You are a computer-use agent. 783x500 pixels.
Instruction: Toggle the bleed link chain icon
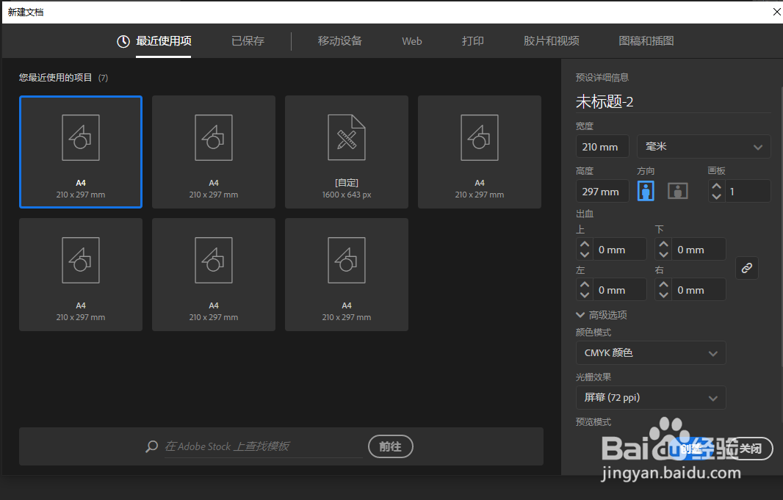pyautogui.click(x=746, y=268)
